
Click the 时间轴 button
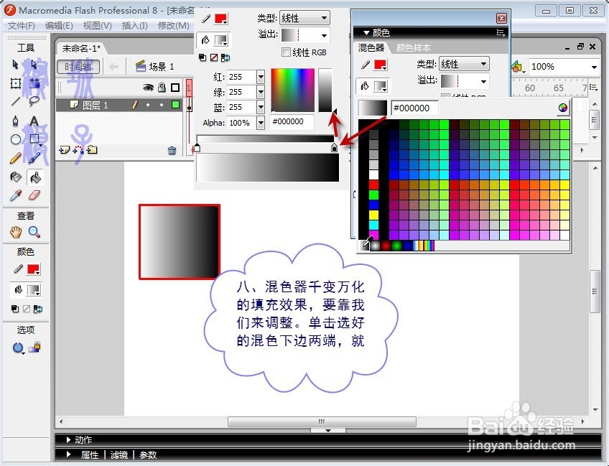tap(78, 65)
